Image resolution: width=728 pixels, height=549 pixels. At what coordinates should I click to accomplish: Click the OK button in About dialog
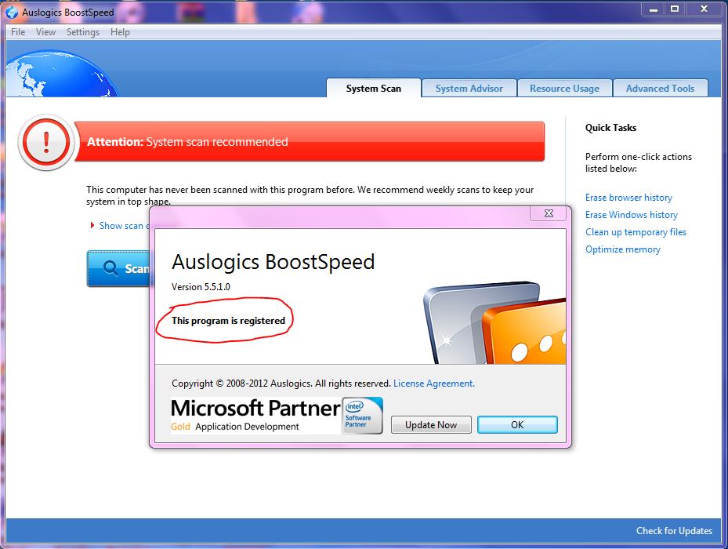point(517,425)
